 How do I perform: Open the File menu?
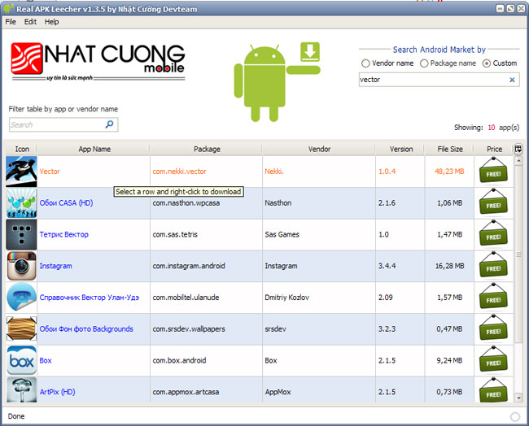pyautogui.click(x=11, y=22)
